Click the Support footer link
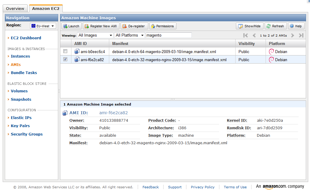This screenshot has height=191, width=310. pos(175,187)
